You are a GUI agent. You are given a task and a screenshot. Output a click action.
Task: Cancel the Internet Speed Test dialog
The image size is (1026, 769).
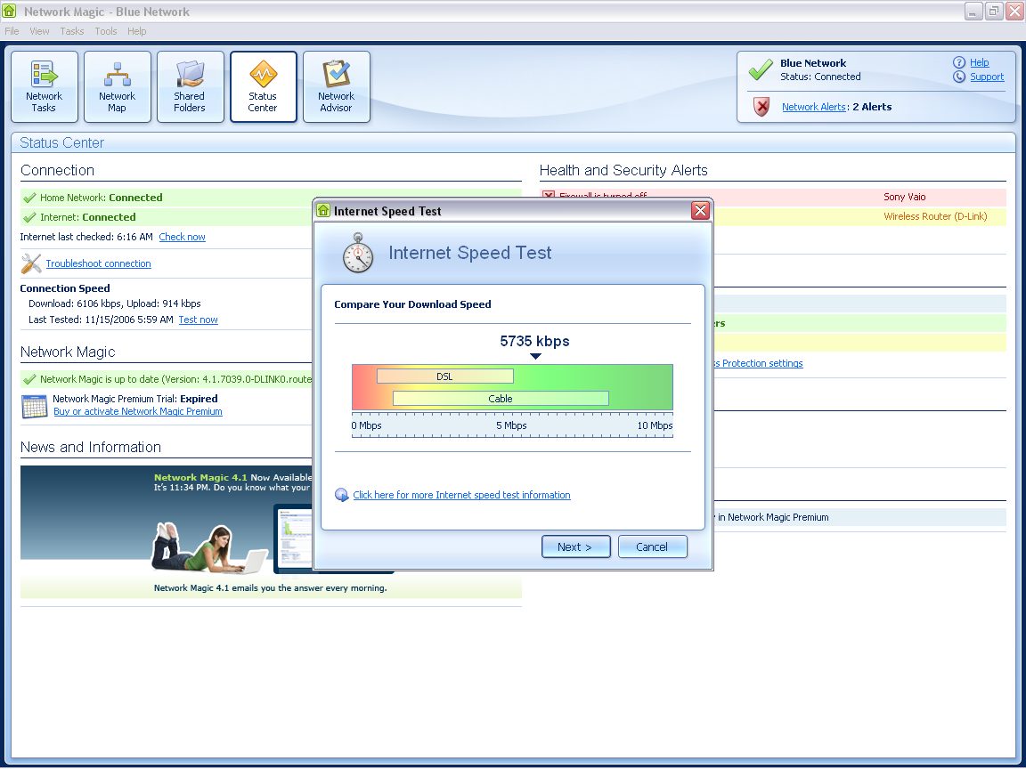click(x=652, y=546)
